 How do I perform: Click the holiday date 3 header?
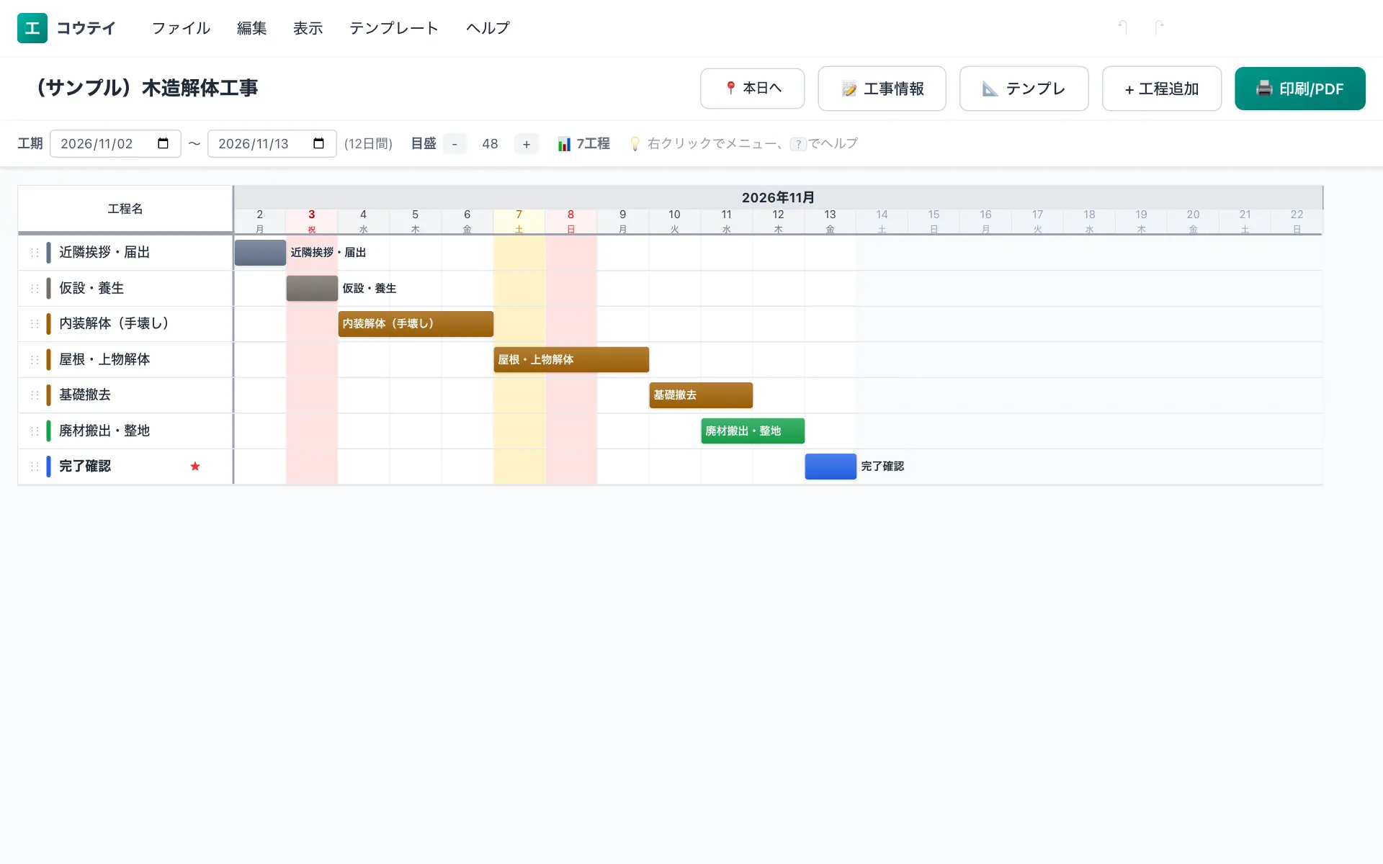point(312,221)
